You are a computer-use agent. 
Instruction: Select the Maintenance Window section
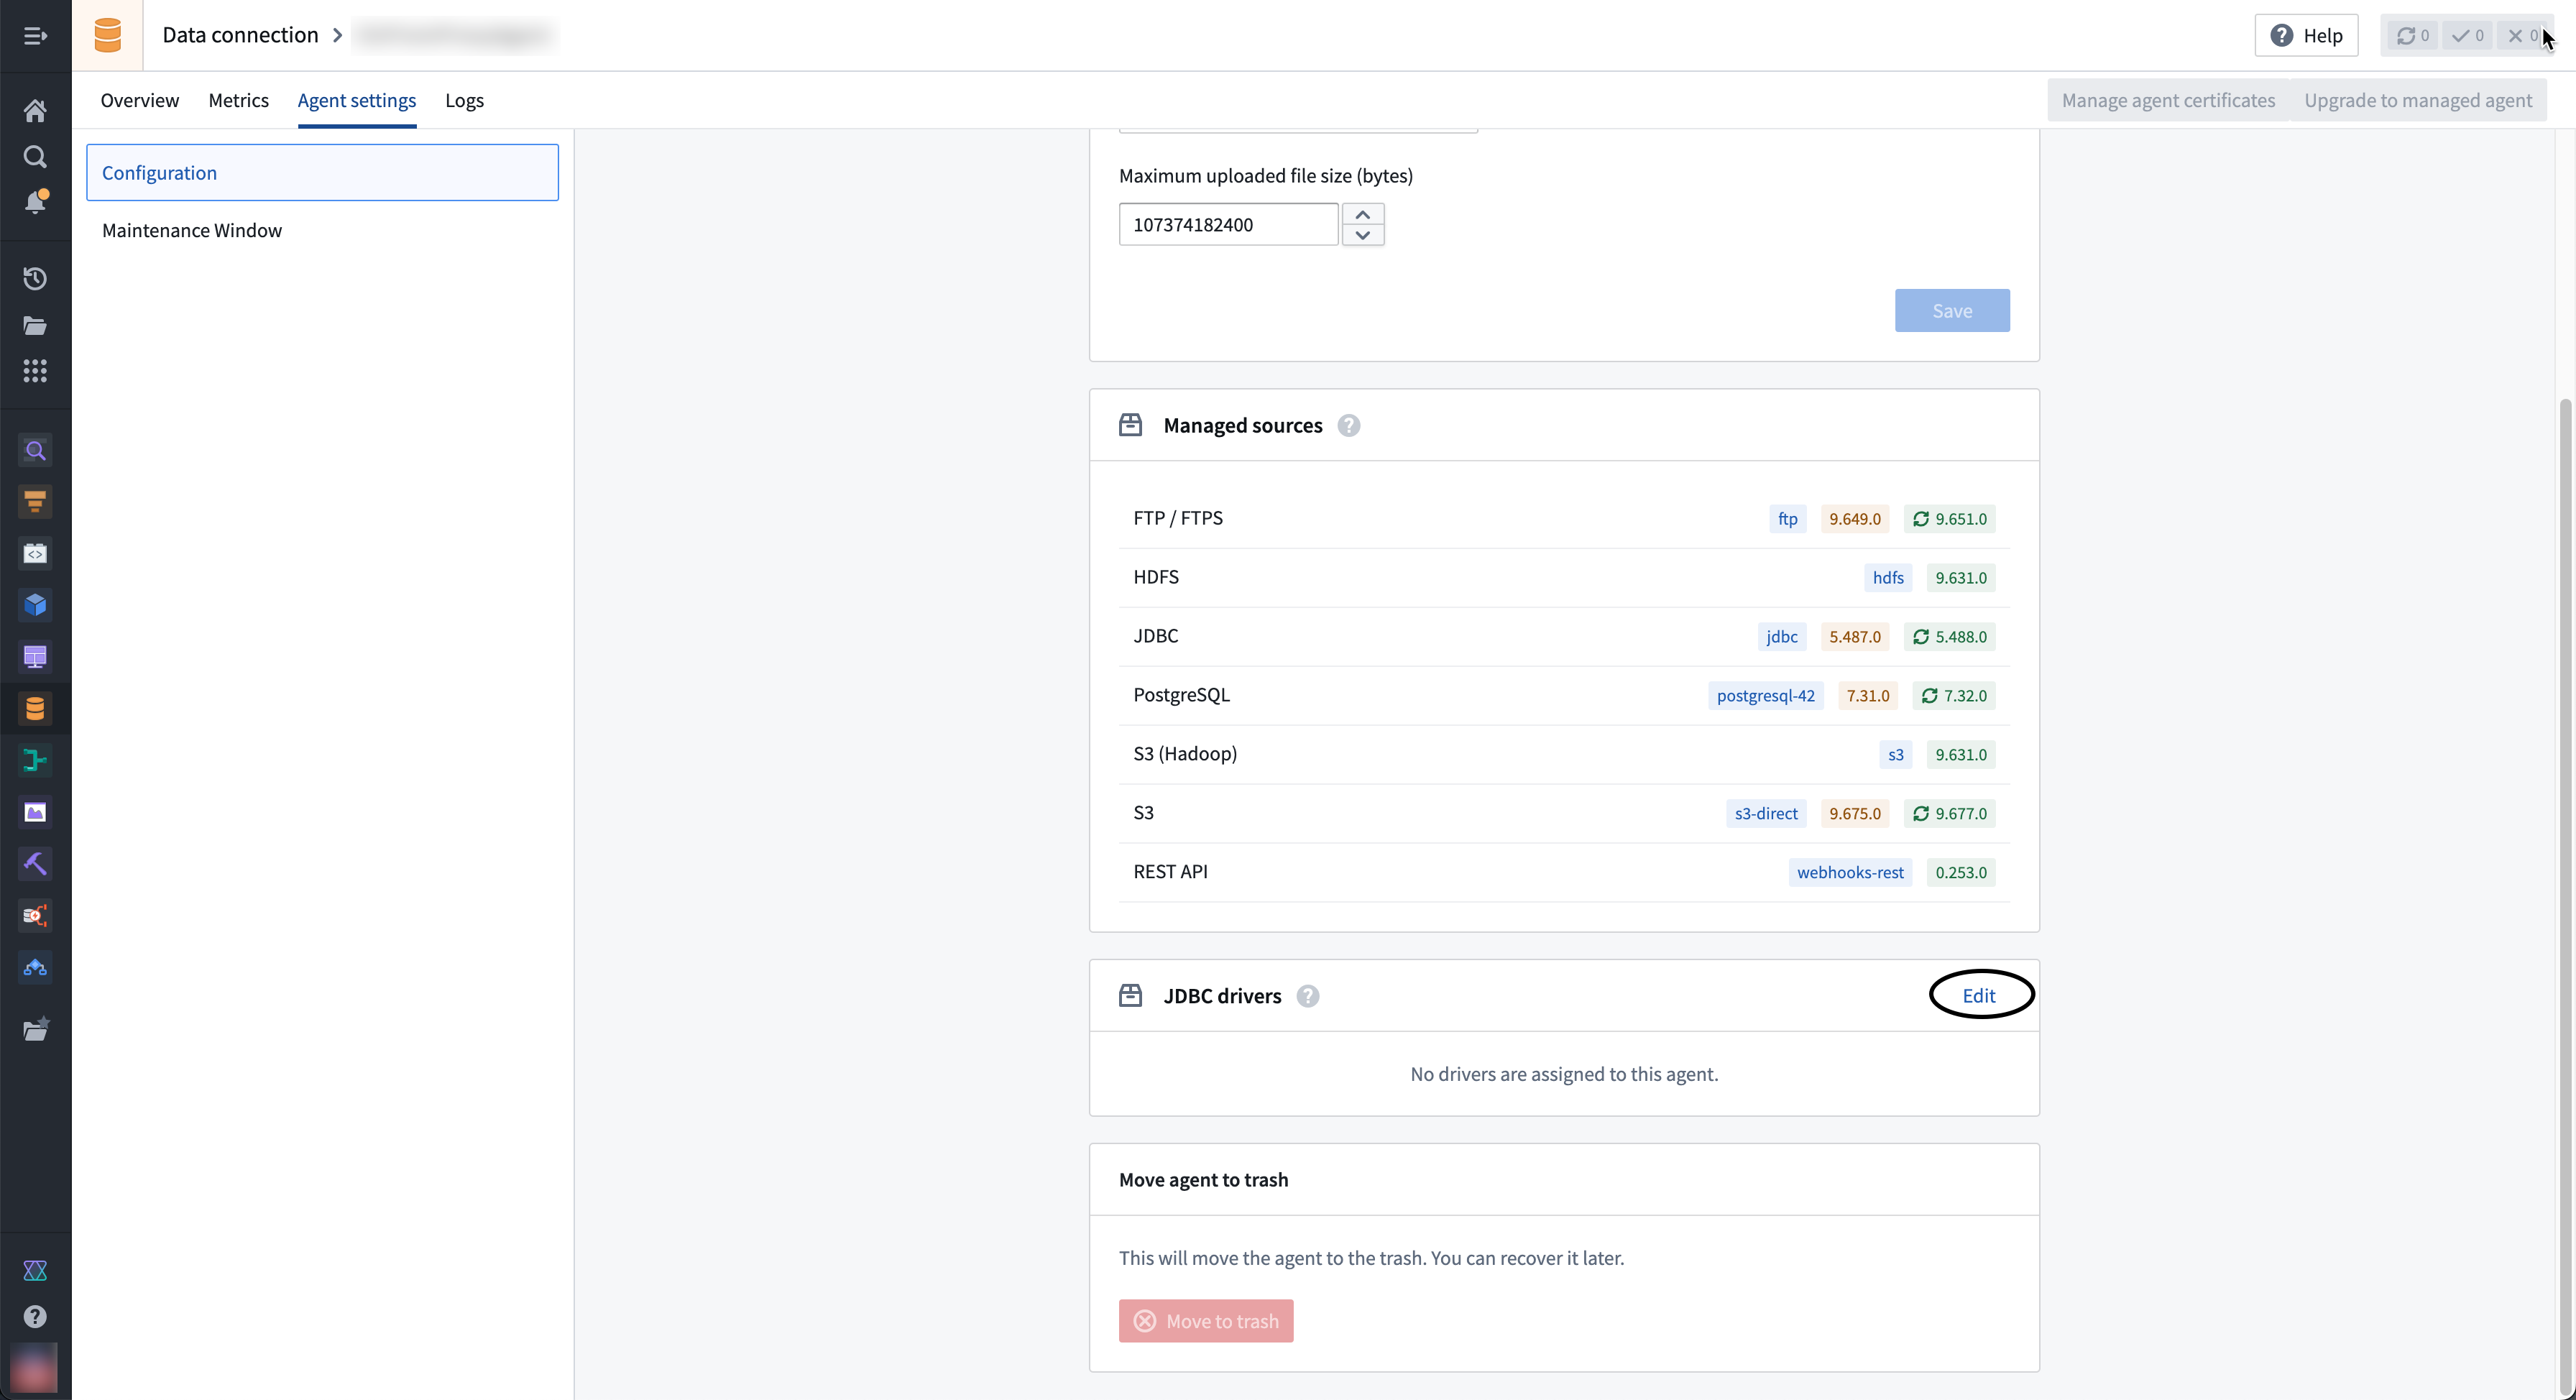click(x=322, y=230)
